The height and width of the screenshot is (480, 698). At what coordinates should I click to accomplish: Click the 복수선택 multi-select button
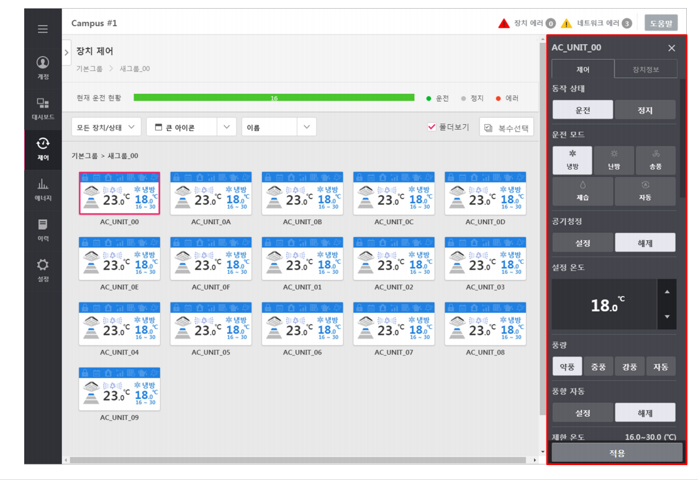(x=506, y=127)
